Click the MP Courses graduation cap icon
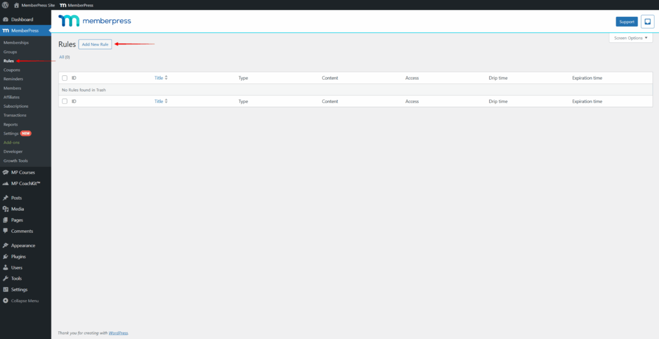The height and width of the screenshot is (339, 659). pyautogui.click(x=5, y=172)
